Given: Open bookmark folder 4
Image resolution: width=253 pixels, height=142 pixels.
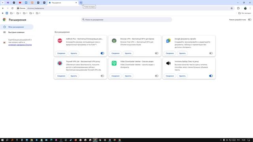Looking at the screenshot, I should (32, 13).
